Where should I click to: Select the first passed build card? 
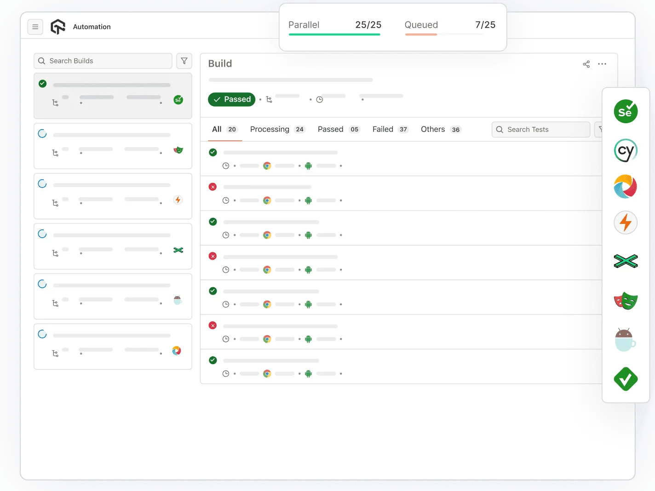point(113,96)
